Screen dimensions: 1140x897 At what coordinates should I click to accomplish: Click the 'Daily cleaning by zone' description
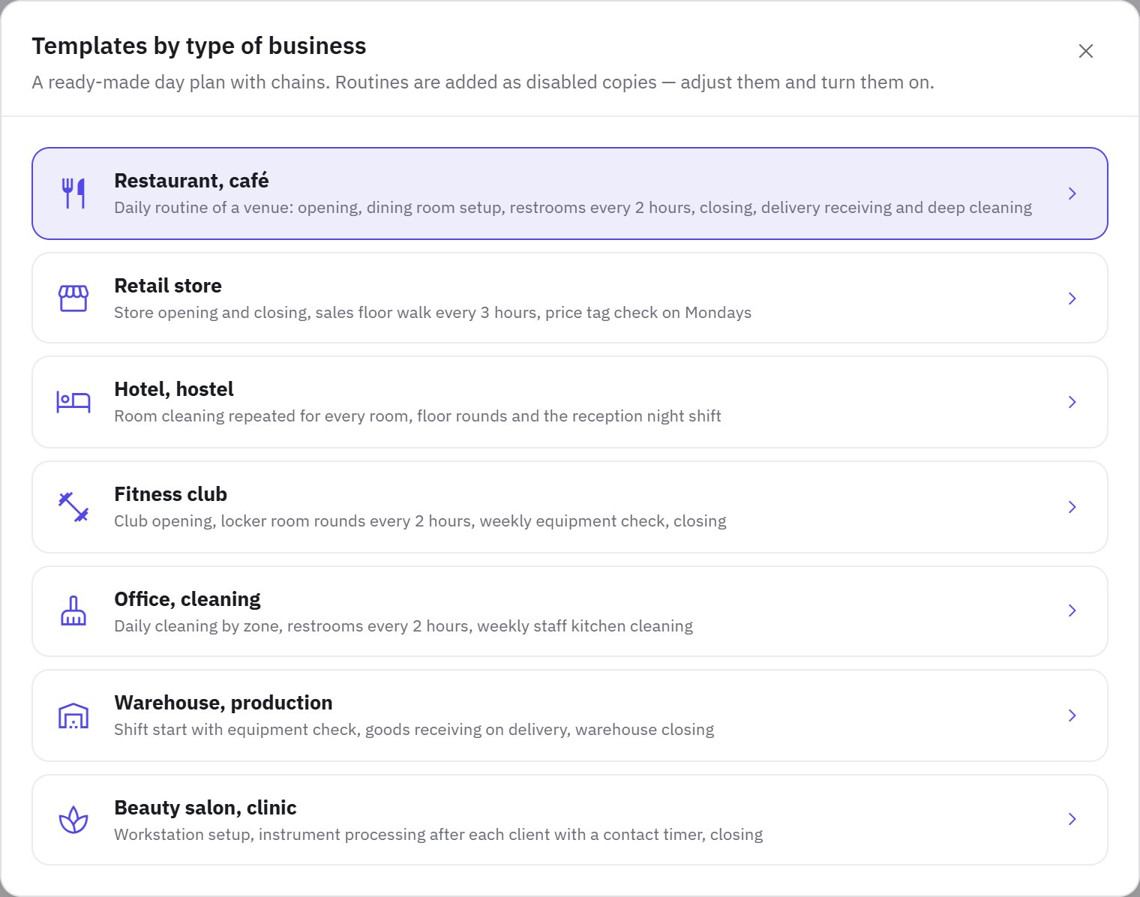coord(403,626)
